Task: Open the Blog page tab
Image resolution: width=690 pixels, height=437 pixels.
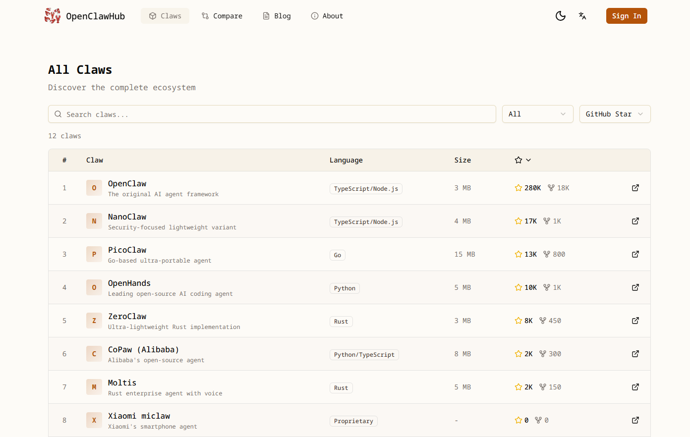Action: [x=277, y=16]
